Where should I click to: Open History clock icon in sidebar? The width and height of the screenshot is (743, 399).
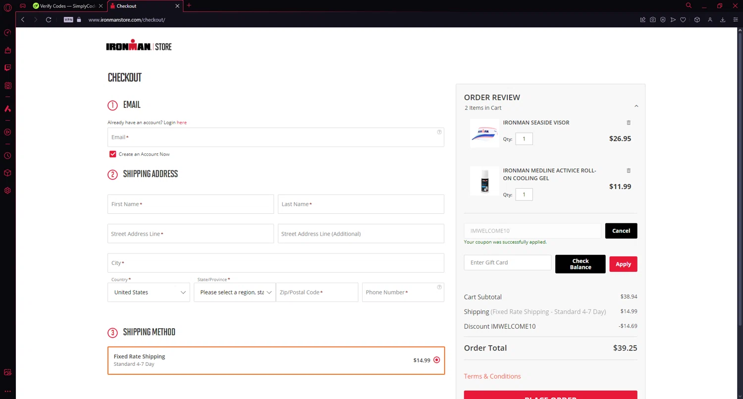click(7, 155)
